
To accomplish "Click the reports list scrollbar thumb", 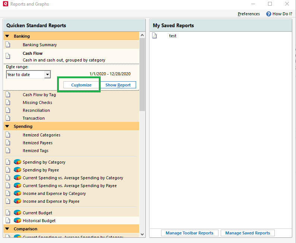I will pyautogui.click(x=142, y=75).
